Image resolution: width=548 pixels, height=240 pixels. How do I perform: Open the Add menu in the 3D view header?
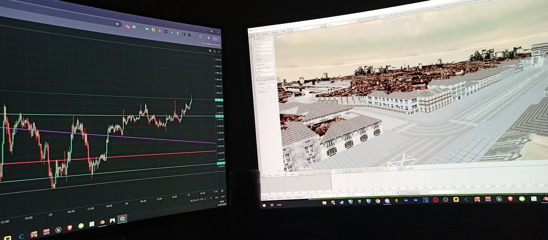click(x=285, y=175)
